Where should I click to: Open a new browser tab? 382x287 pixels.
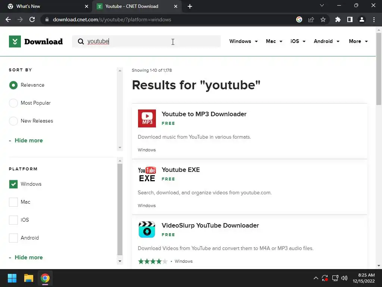(190, 6)
